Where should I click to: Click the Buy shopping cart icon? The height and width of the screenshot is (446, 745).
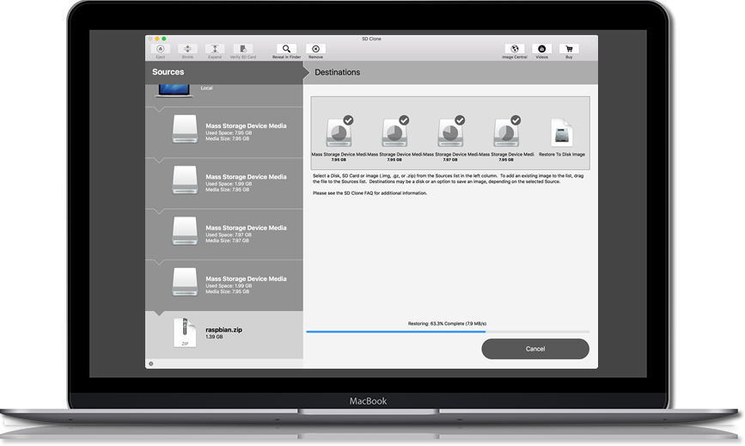[x=568, y=50]
